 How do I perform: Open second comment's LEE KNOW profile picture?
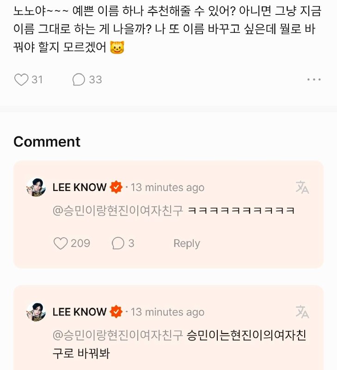pyautogui.click(x=36, y=312)
